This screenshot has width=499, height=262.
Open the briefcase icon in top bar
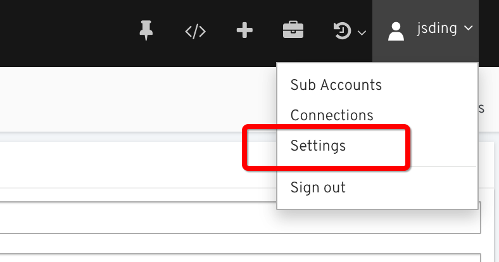tap(293, 30)
